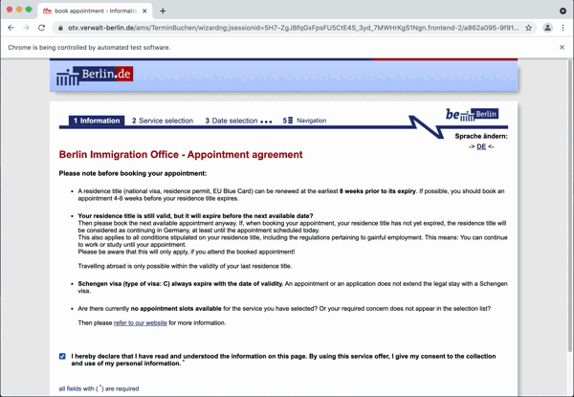Click 'Travelling abroad is only possible' sentence

click(x=185, y=266)
